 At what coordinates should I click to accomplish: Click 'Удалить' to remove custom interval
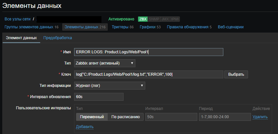coord(260,117)
